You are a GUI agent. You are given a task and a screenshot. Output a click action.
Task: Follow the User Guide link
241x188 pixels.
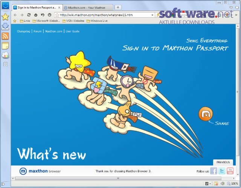pyautogui.click(x=73, y=31)
